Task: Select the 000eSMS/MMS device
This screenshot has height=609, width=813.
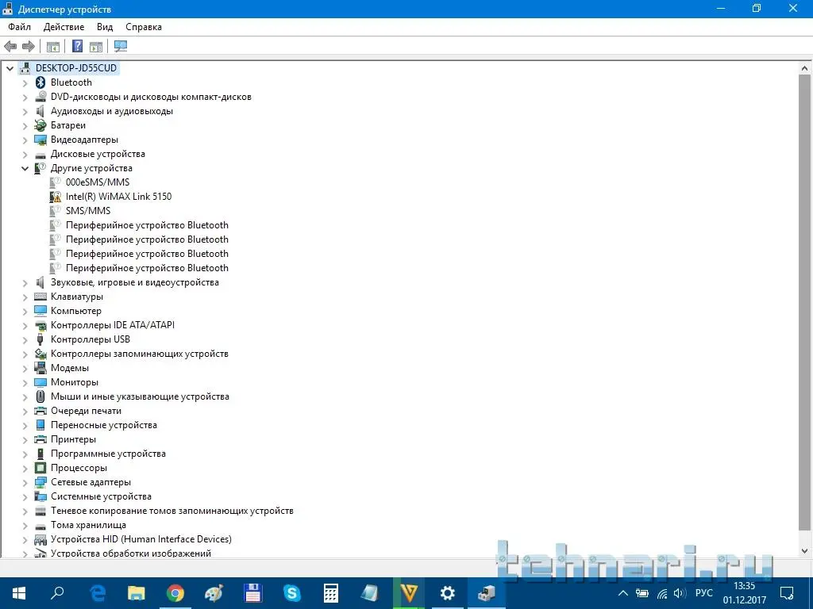Action: [x=98, y=182]
